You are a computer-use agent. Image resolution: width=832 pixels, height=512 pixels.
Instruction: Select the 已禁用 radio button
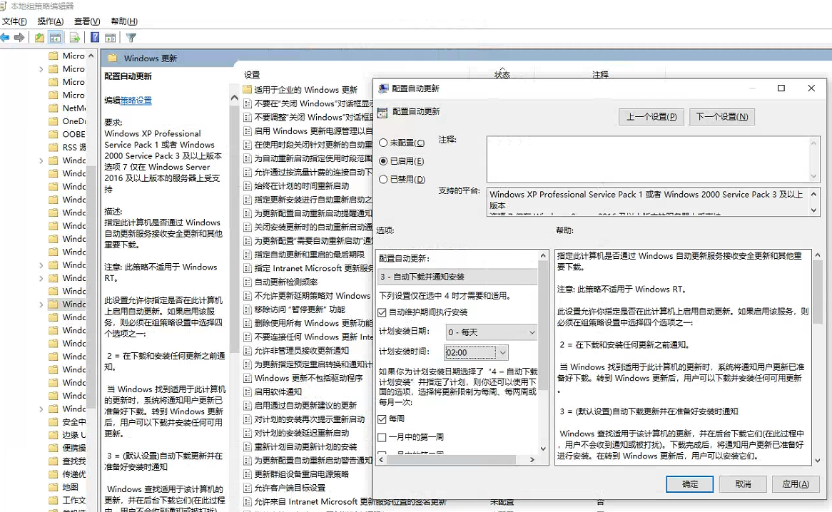click(384, 180)
